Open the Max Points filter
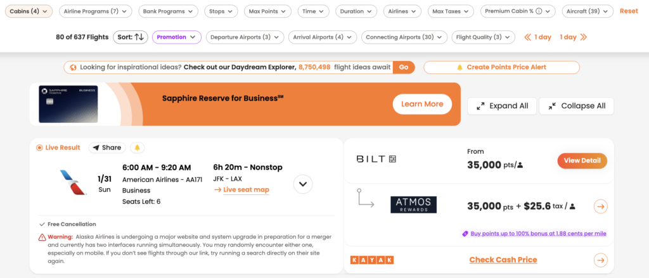The width and height of the screenshot is (649, 278). click(x=267, y=11)
